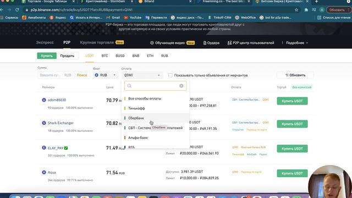The image size is (352, 198).
Task: Open the Авиабилеты bookmark
Action: [34, 18]
